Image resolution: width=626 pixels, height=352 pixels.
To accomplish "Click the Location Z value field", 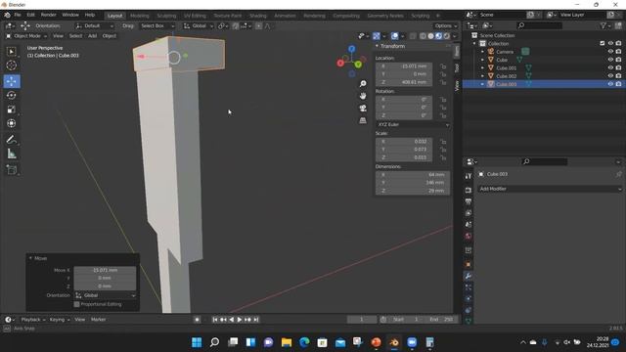I will (404, 82).
